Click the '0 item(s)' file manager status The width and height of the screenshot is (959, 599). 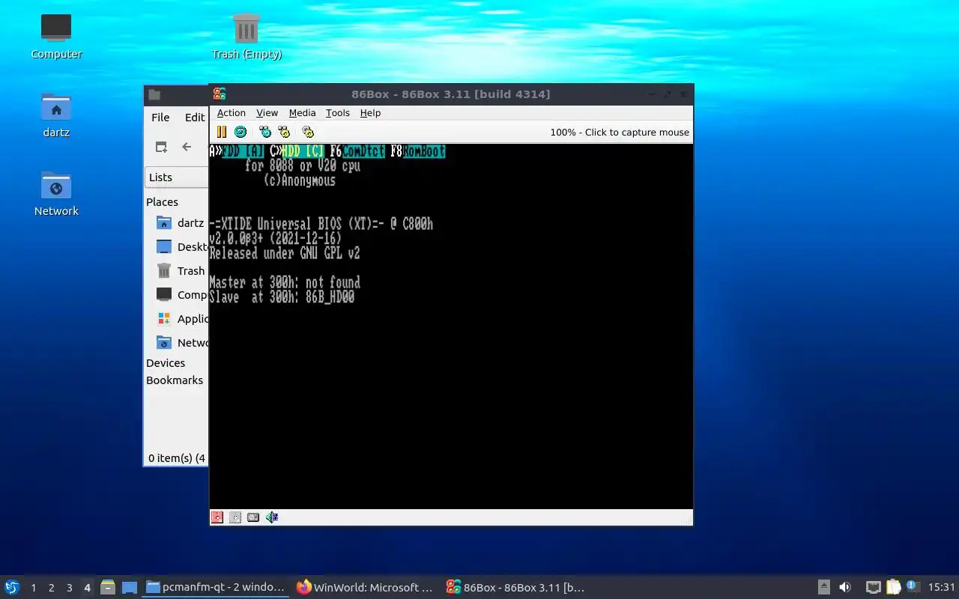(177, 457)
